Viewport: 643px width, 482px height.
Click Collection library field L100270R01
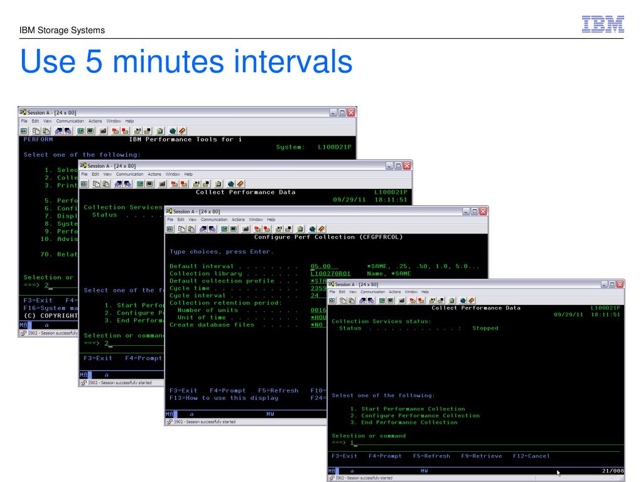[x=330, y=274]
